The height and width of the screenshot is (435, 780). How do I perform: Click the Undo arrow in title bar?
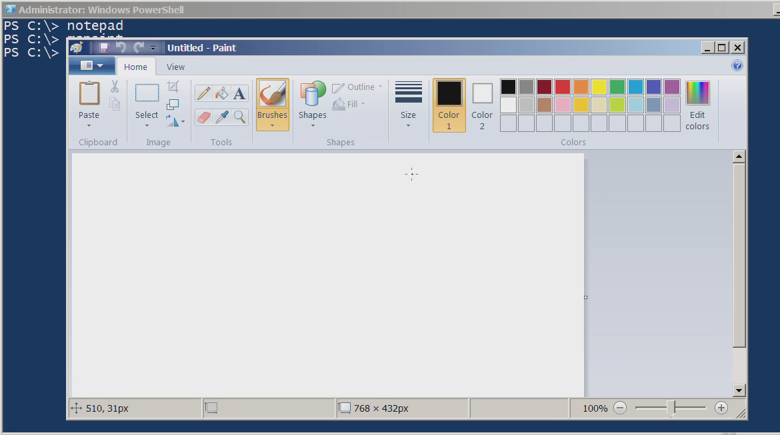tap(121, 48)
